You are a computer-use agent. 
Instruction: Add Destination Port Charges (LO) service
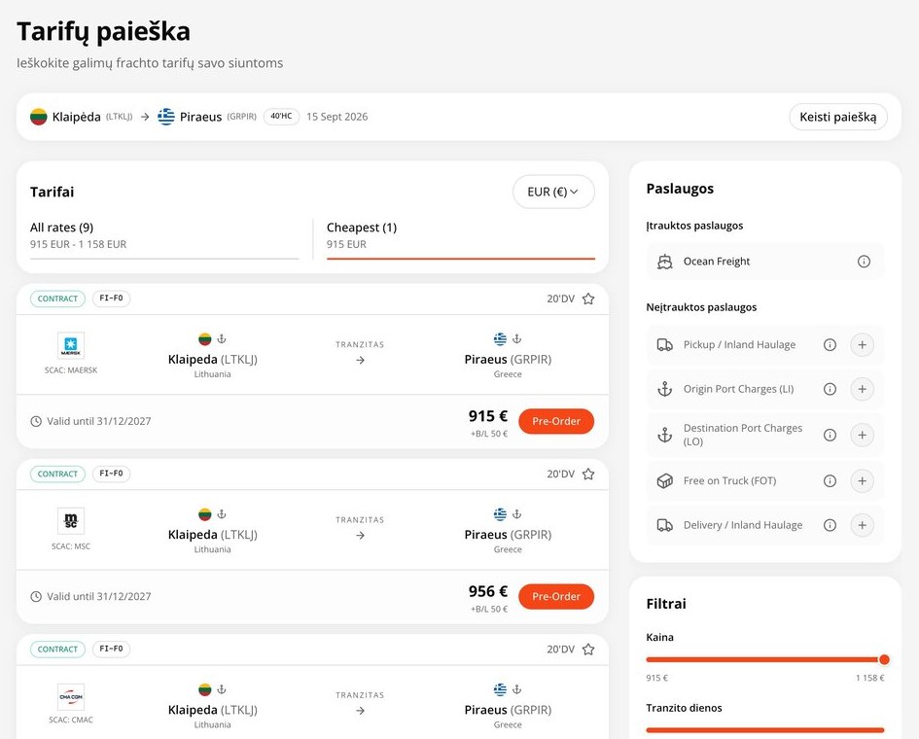tap(863, 435)
